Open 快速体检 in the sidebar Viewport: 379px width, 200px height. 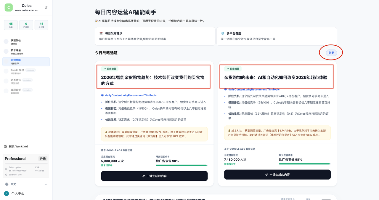tap(26, 42)
